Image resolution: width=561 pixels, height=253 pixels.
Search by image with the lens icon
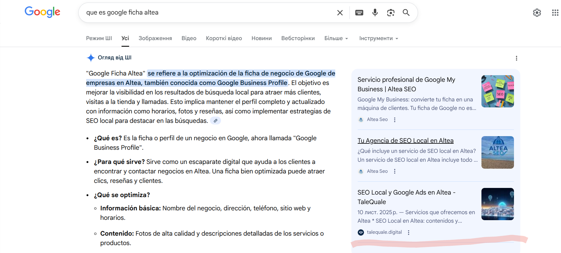point(391,13)
